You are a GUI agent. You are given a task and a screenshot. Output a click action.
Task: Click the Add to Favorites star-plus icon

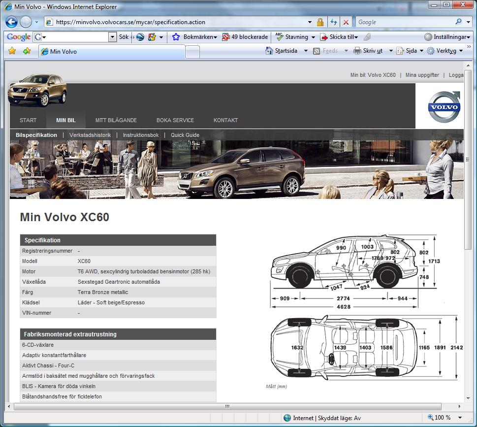pyautogui.click(x=27, y=51)
